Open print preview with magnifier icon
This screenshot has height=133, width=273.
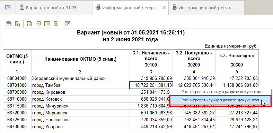18,24
